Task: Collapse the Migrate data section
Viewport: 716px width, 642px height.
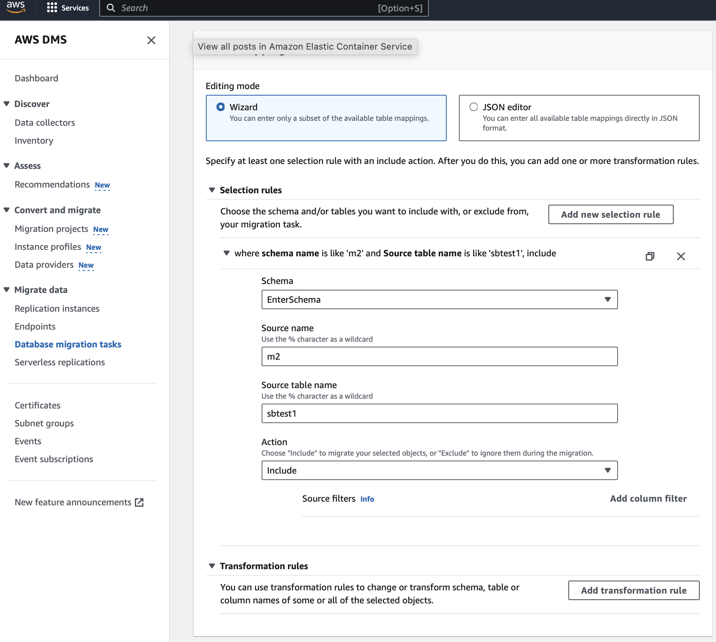Action: coord(7,290)
